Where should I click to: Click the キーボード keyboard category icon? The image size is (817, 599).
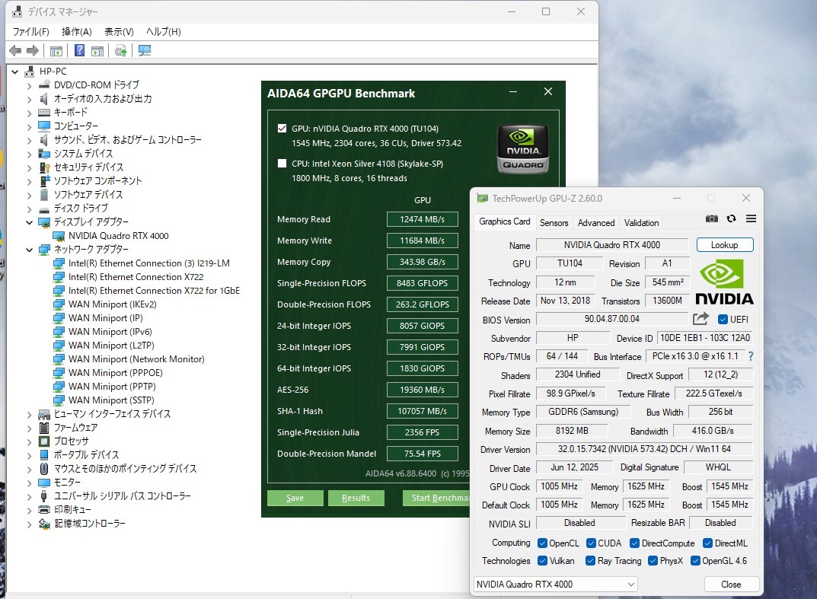click(x=44, y=113)
